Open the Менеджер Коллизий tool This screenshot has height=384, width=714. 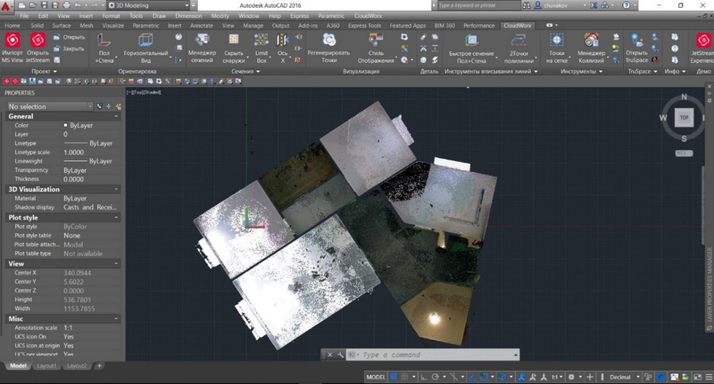coord(591,40)
